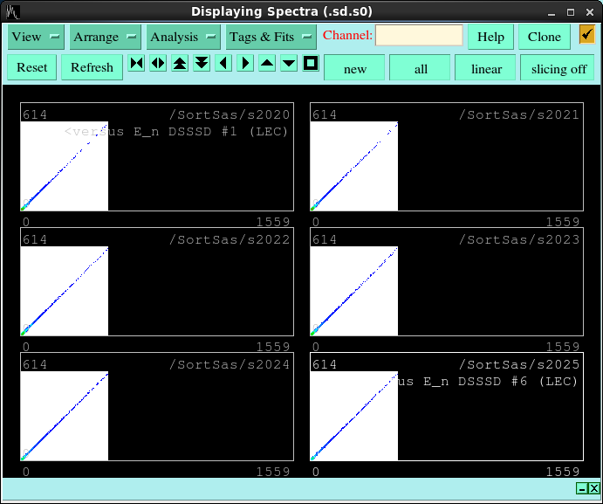Click the single up arrow icon
603x504 pixels.
click(267, 63)
